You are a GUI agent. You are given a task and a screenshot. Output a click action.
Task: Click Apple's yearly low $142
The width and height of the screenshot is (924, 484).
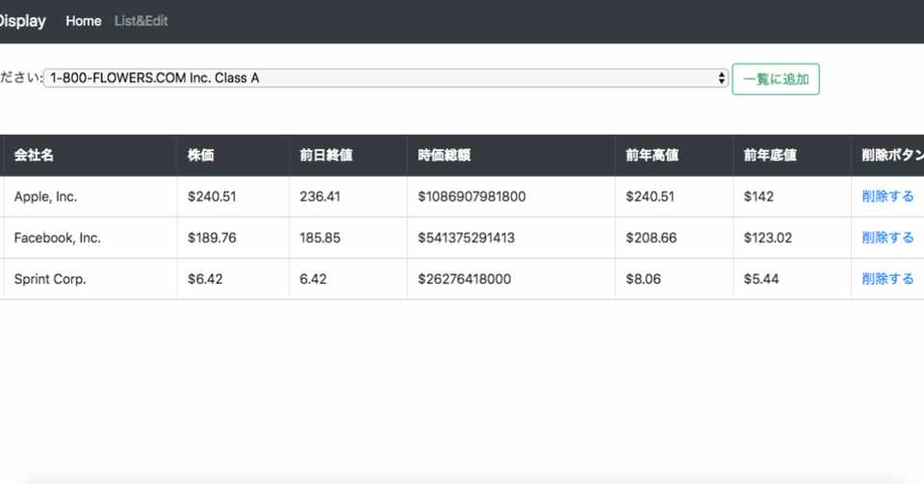758,196
